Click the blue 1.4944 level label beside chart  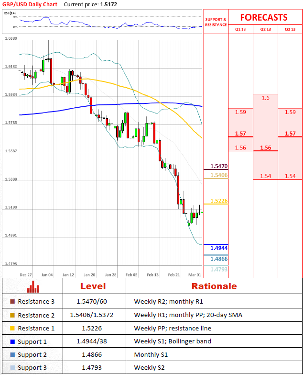point(219,248)
